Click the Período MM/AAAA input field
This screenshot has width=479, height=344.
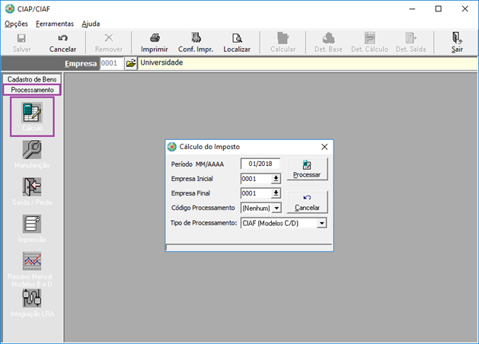click(x=260, y=164)
